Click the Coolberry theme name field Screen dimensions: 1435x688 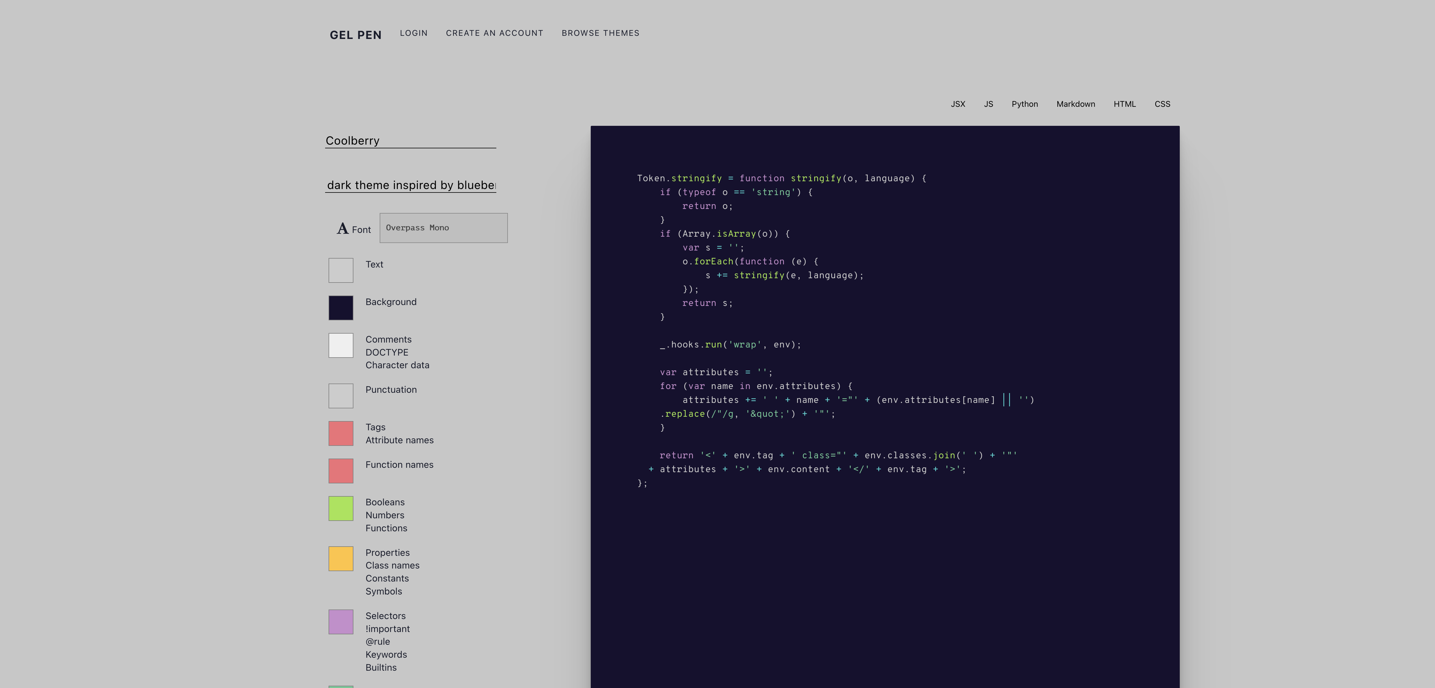tap(411, 140)
